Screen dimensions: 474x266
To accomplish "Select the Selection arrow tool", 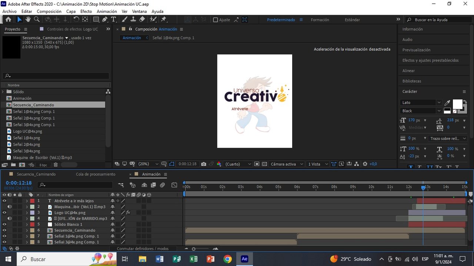I will [x=19, y=20].
